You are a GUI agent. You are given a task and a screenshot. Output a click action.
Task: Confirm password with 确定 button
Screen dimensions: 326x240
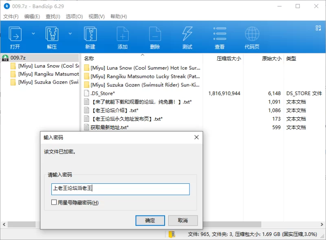pyautogui.click(x=150, y=220)
